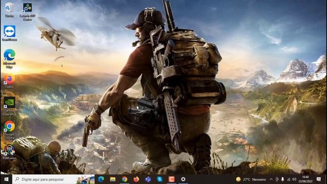Open Settings gear from the taskbar

pyautogui.click(x=183, y=179)
